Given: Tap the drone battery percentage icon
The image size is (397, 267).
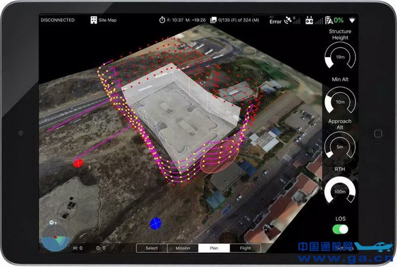Looking at the screenshot, I should pyautogui.click(x=328, y=20).
